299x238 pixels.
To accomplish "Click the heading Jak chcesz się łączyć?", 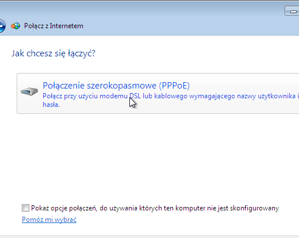I will click(x=53, y=53).
